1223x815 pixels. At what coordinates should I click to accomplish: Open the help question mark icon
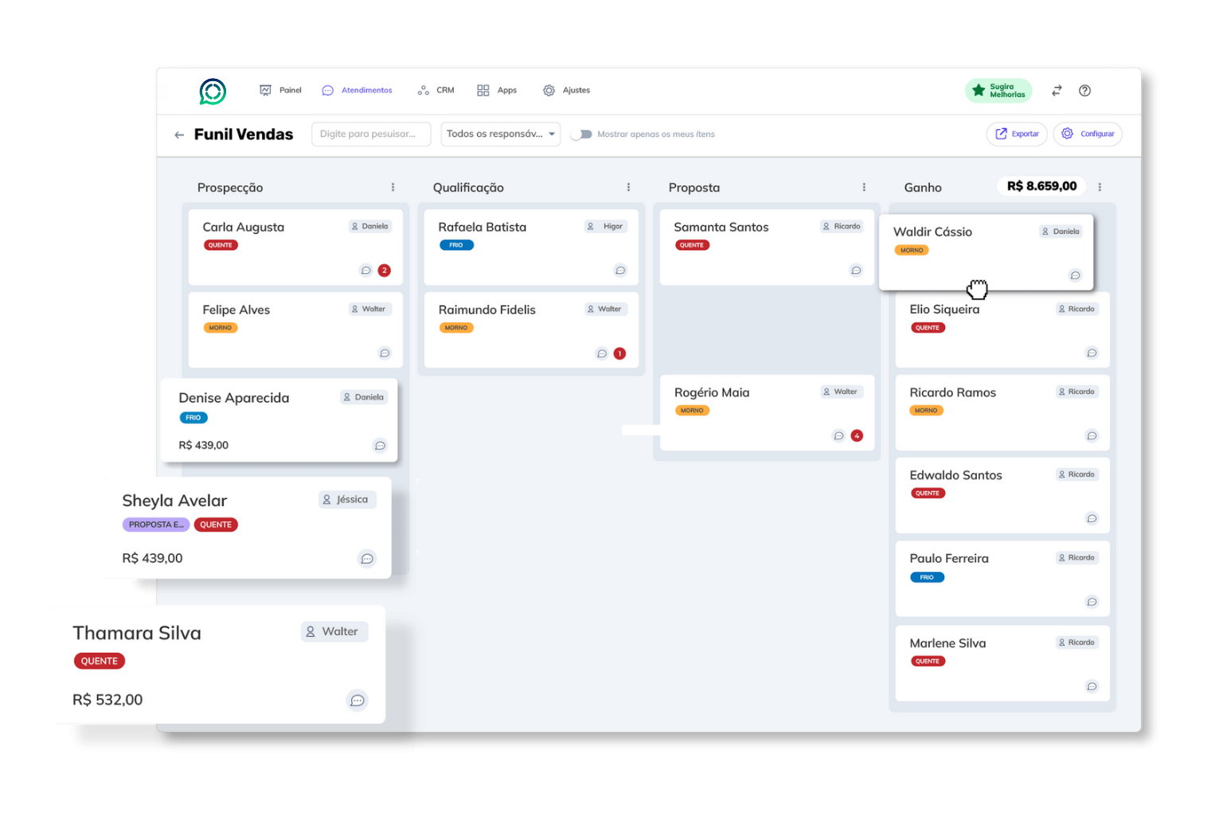coord(1084,91)
